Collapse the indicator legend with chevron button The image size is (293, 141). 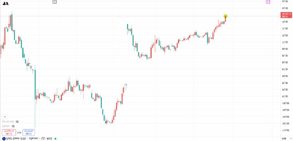tap(5, 117)
